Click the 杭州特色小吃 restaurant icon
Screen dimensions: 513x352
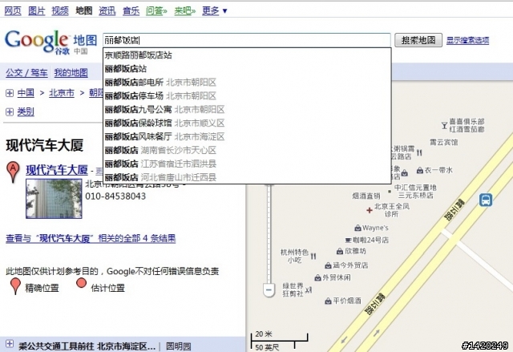point(313,256)
